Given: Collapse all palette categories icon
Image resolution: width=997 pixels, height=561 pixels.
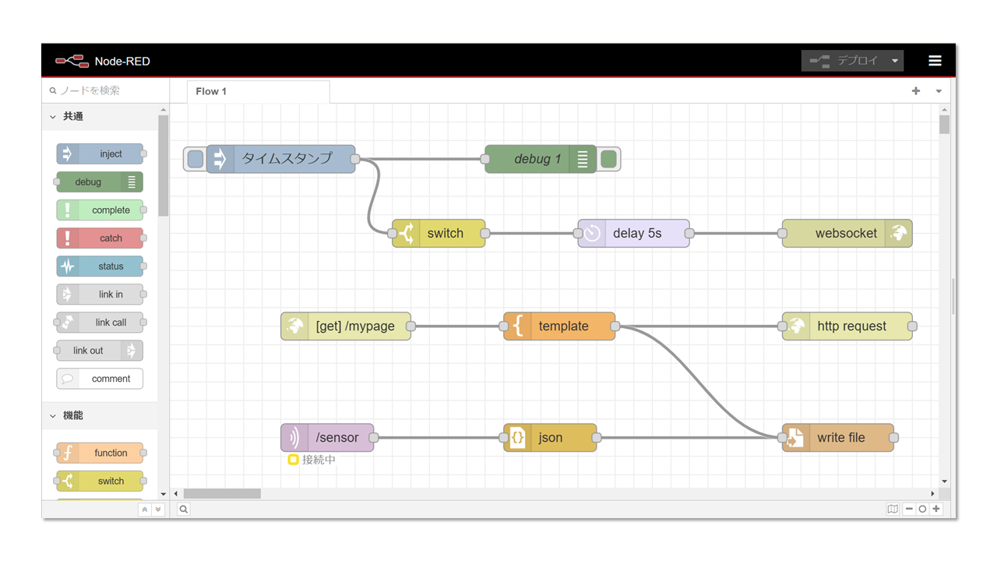Looking at the screenshot, I should 144,510.
